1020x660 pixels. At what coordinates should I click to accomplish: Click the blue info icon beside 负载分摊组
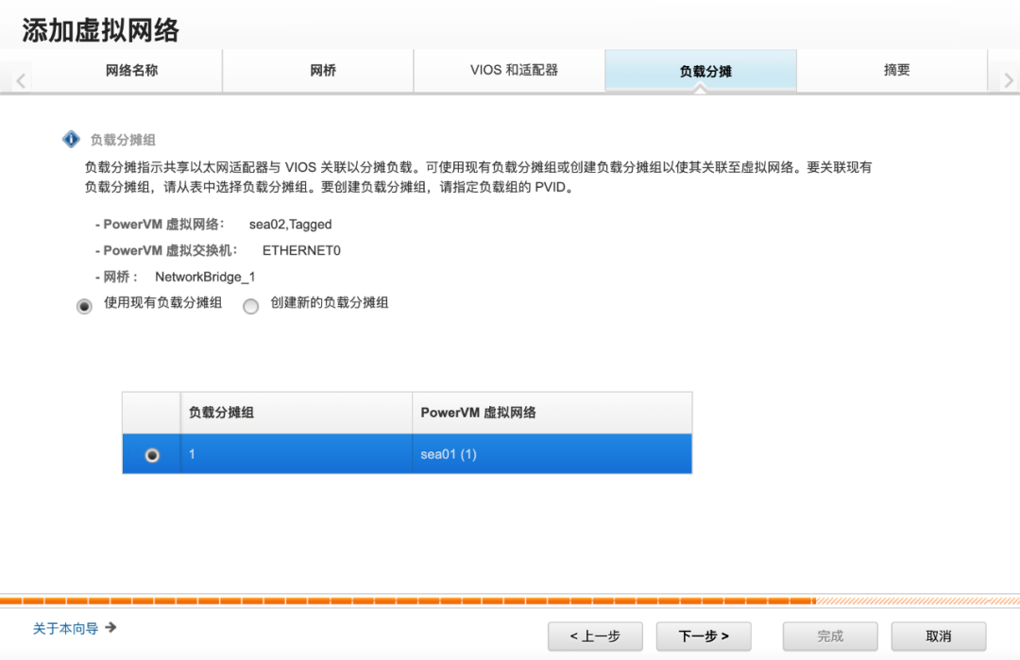point(71,139)
